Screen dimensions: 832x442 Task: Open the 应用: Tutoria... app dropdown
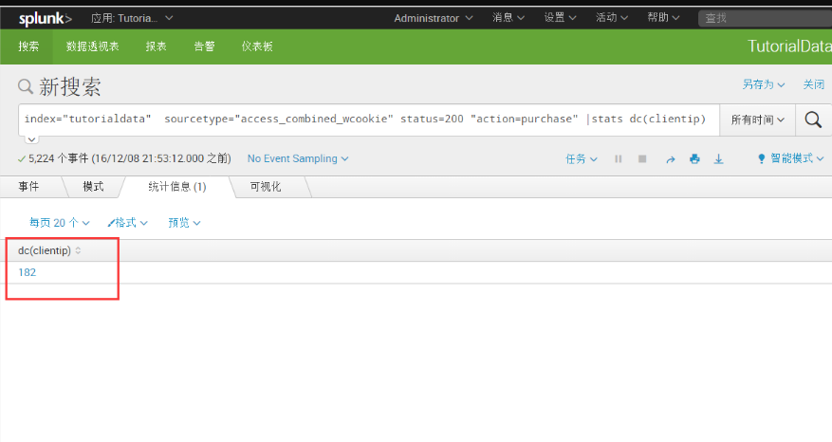pyautogui.click(x=132, y=18)
